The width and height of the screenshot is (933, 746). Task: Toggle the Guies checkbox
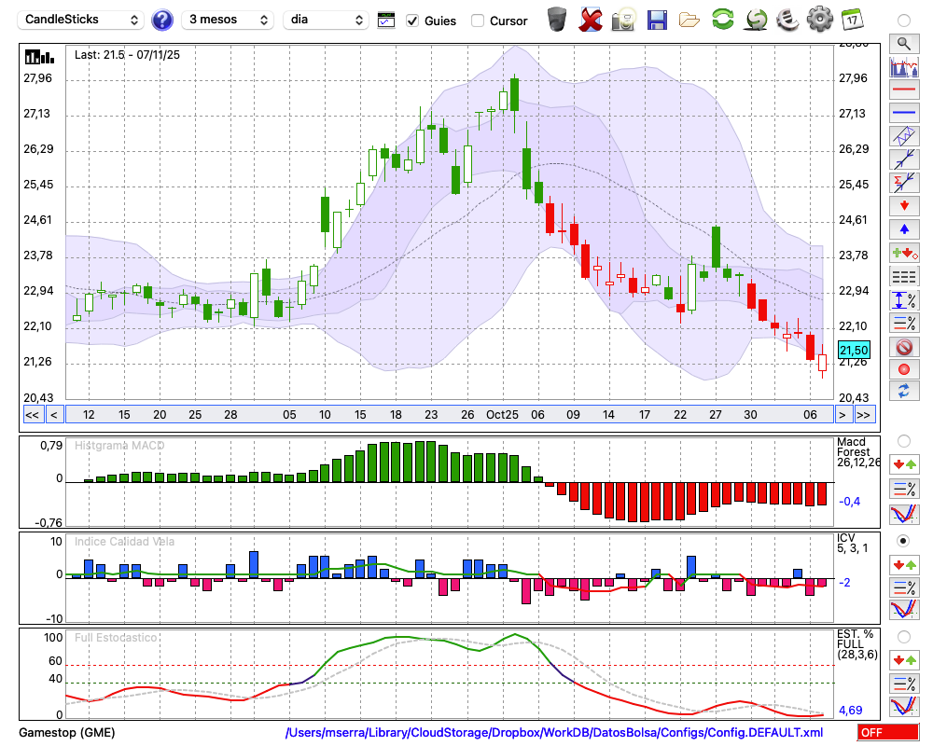click(x=412, y=21)
